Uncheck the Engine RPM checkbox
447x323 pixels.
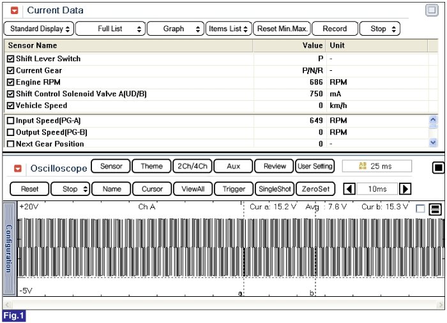[10, 82]
